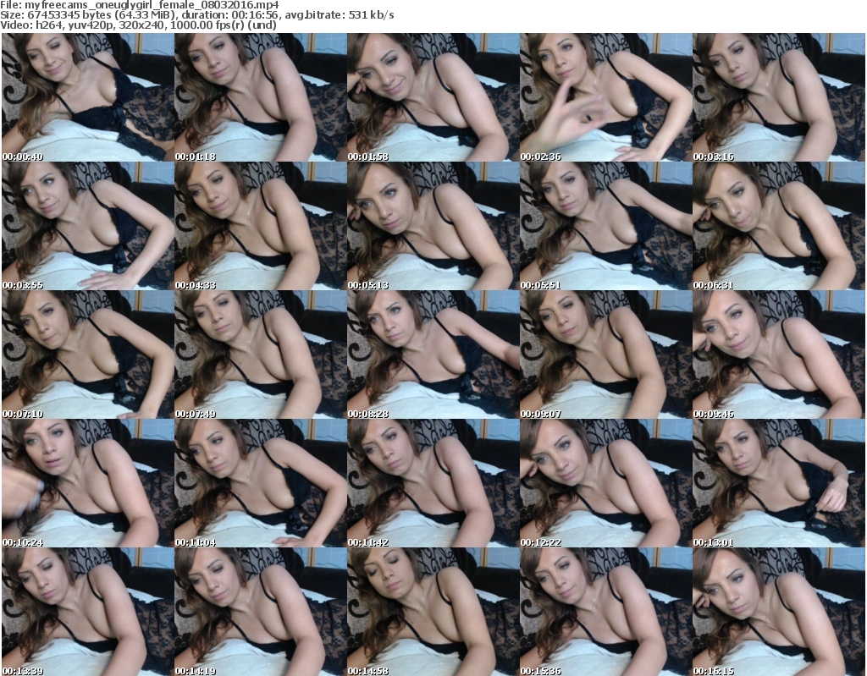Click the frame at 00:06:31

click(x=777, y=226)
